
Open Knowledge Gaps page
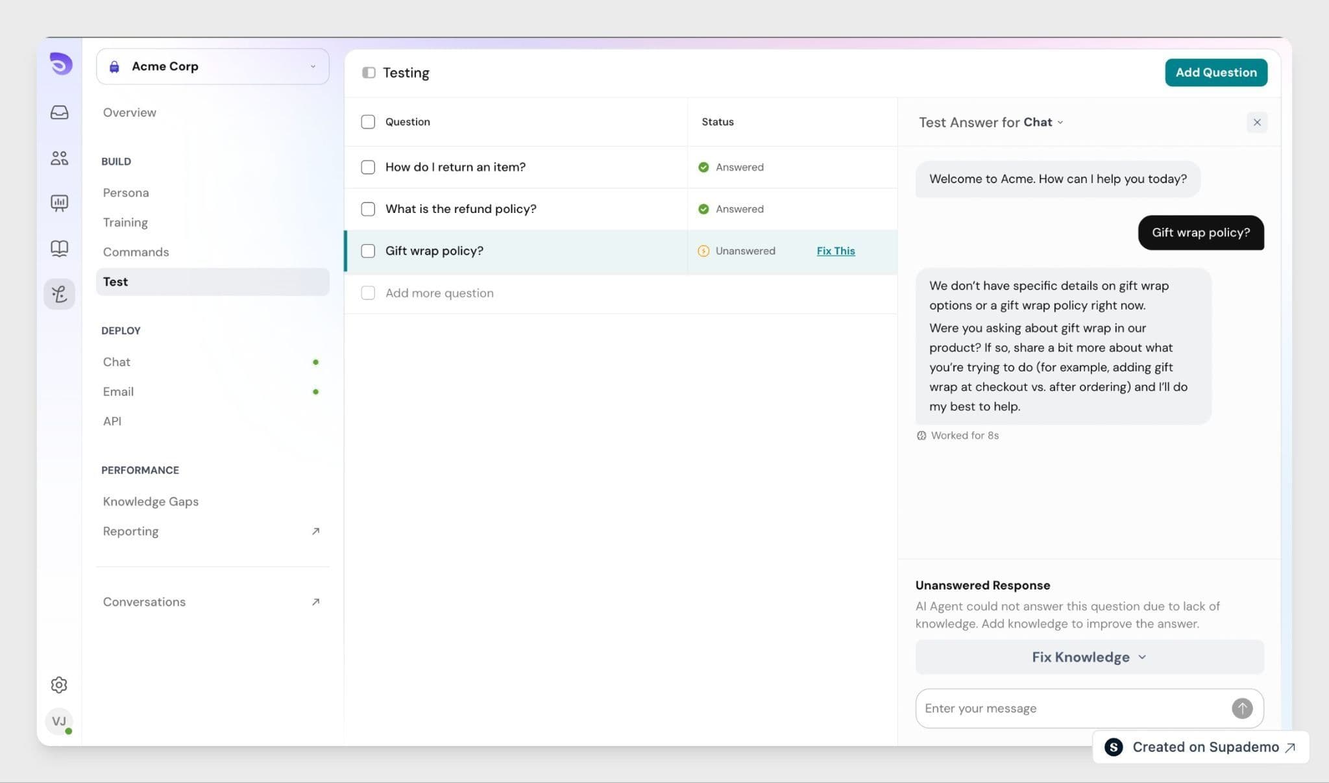(151, 502)
